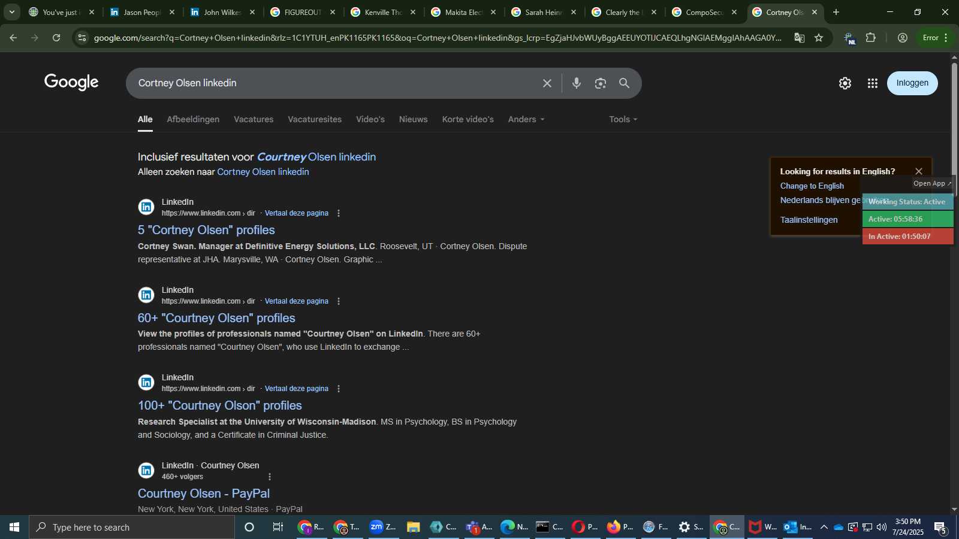The height and width of the screenshot is (539, 959).
Task: Switch to Vacaturesites tab
Action: (315, 119)
